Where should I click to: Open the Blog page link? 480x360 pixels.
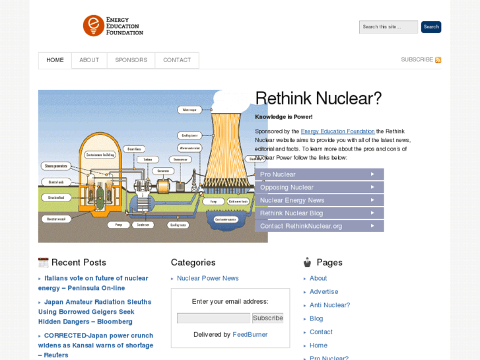point(316,318)
